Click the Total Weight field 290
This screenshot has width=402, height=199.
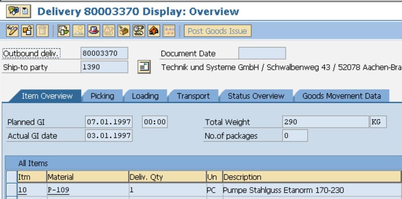tap(326, 122)
